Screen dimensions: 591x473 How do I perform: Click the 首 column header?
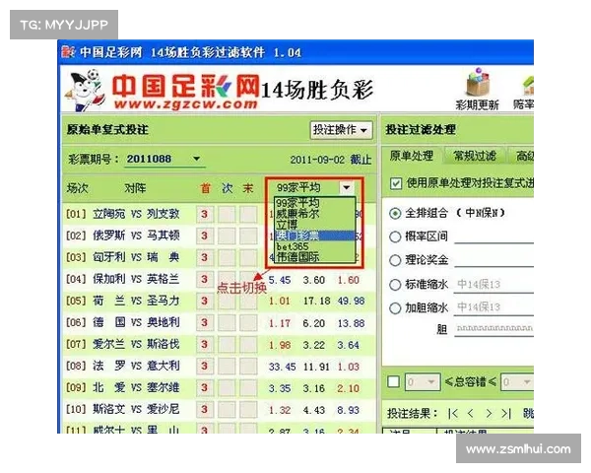[x=205, y=188]
